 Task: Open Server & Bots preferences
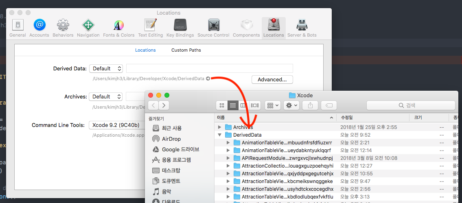coord(302,28)
